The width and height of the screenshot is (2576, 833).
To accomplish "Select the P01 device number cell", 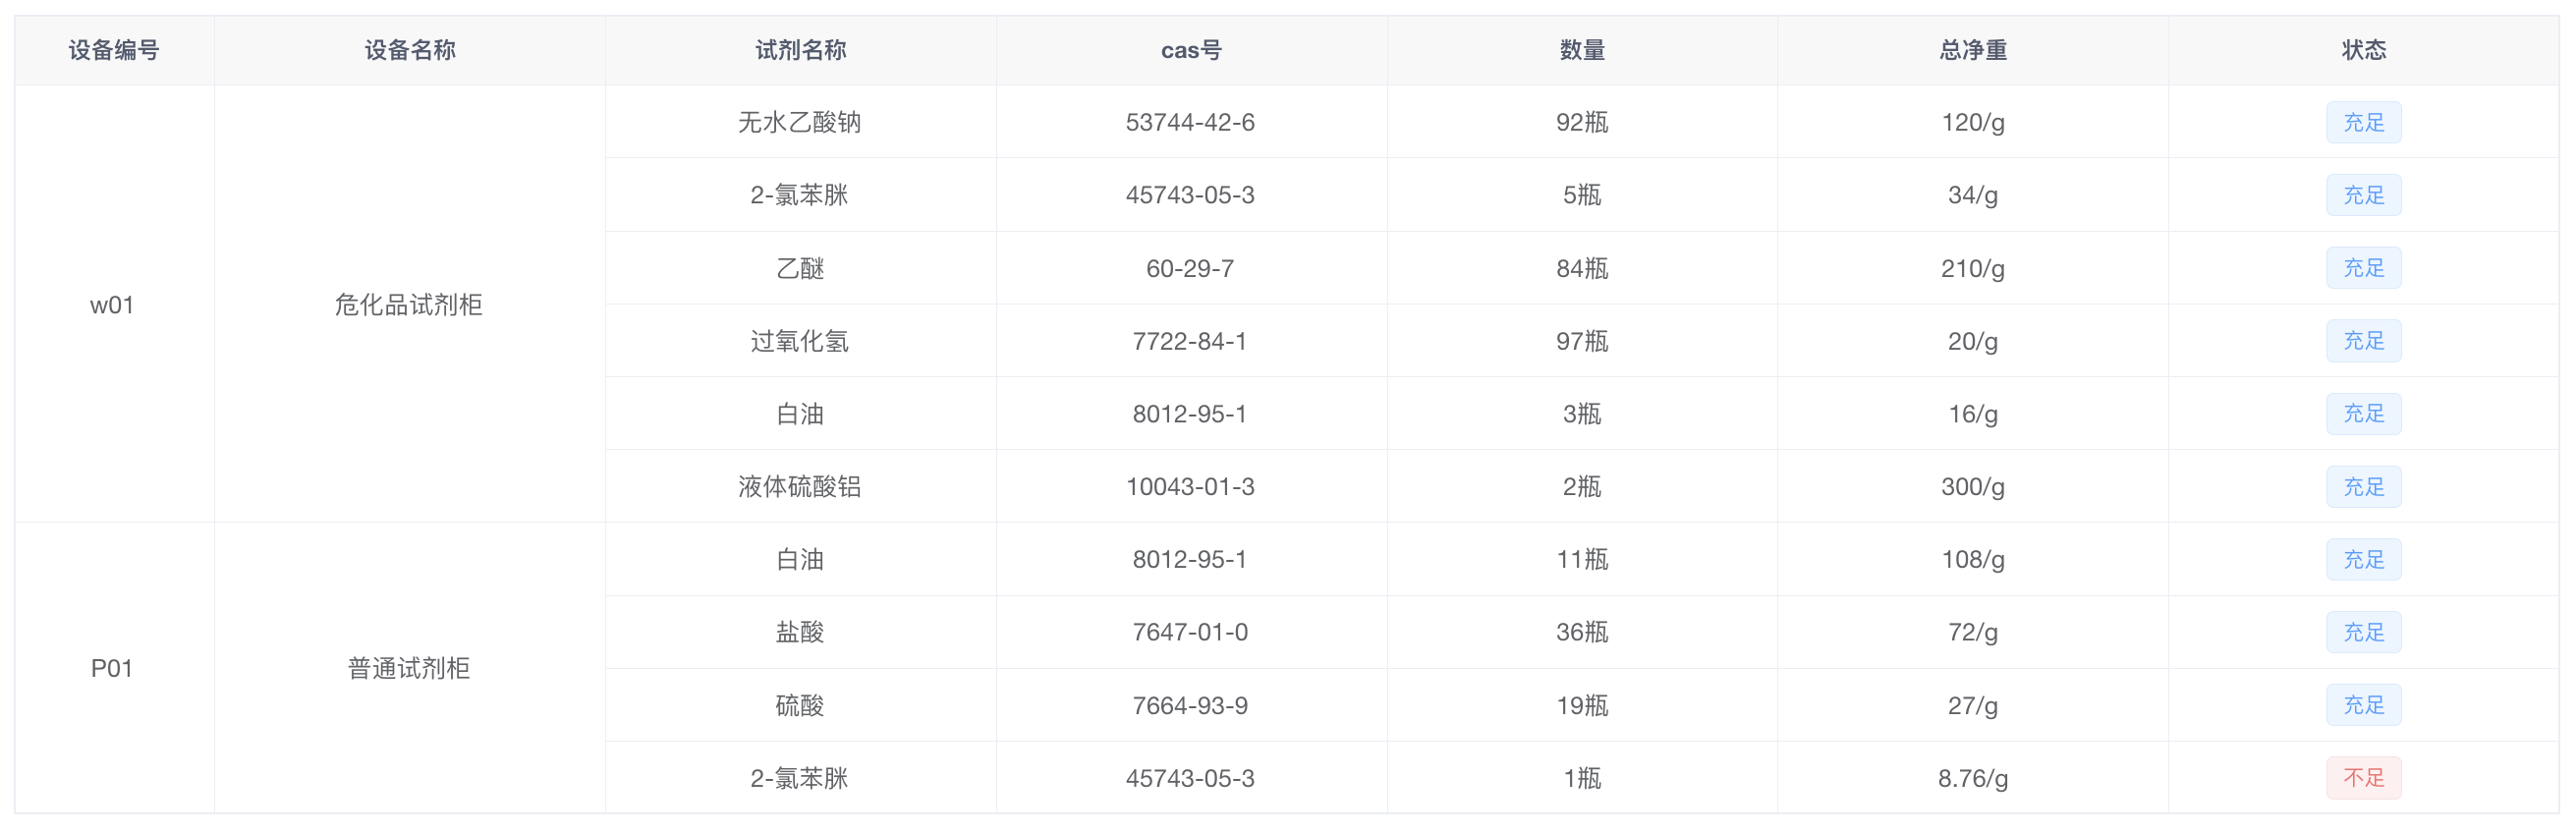I will pos(112,668).
